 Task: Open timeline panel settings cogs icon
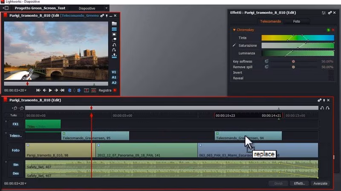coord(319,100)
